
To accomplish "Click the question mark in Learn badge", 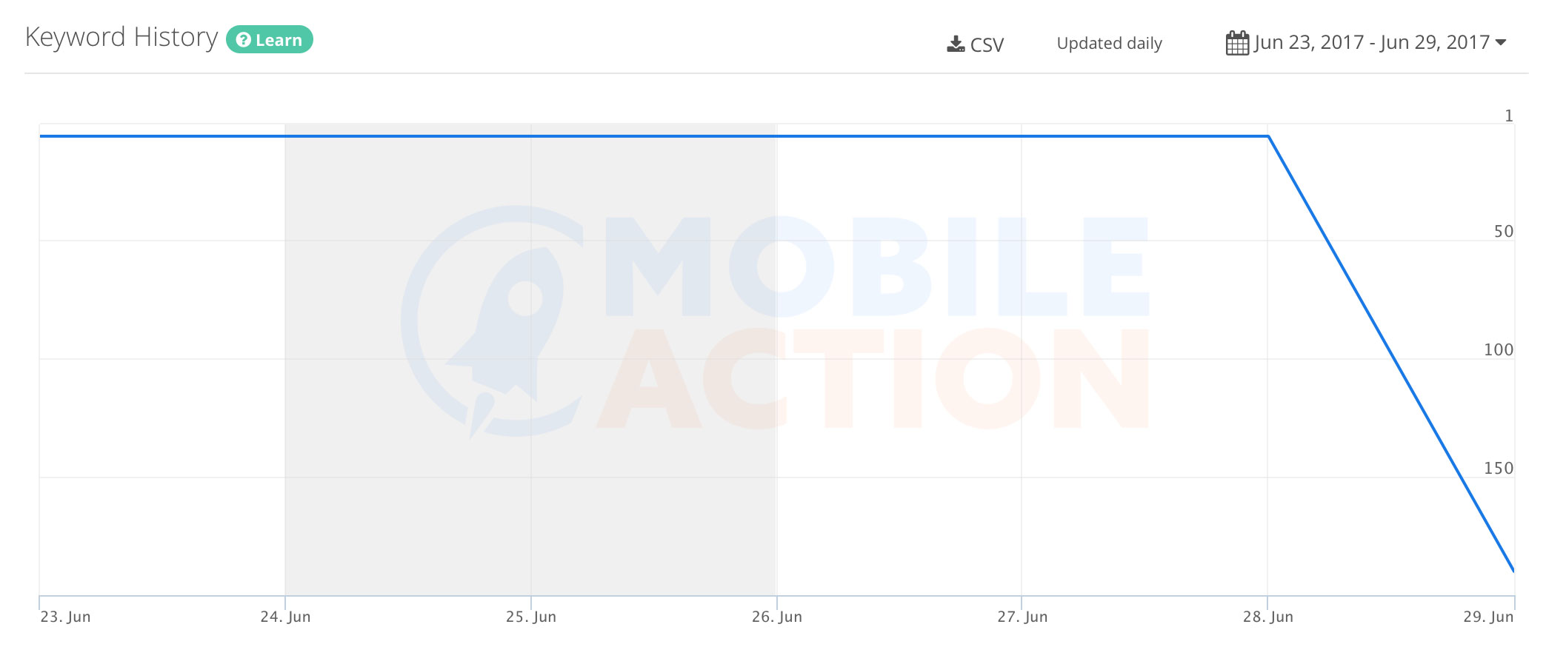I will pos(243,40).
